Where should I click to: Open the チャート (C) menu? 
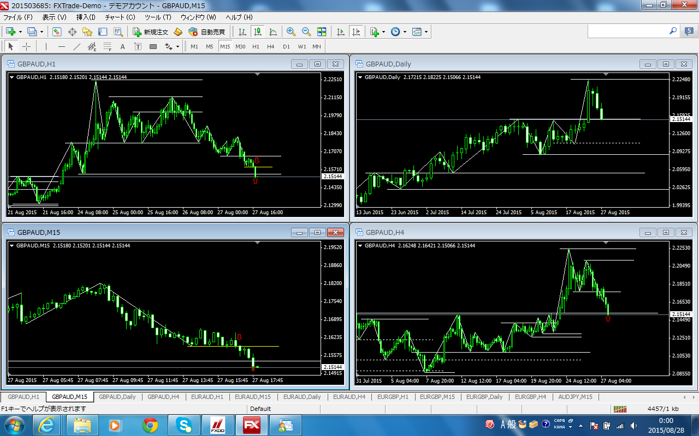pos(120,17)
